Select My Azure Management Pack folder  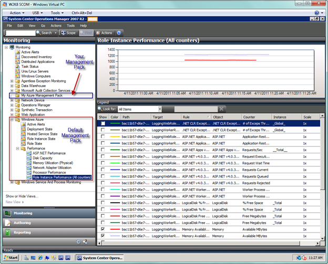[42, 96]
